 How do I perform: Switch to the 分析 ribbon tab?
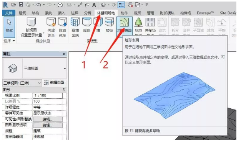point(88,13)
